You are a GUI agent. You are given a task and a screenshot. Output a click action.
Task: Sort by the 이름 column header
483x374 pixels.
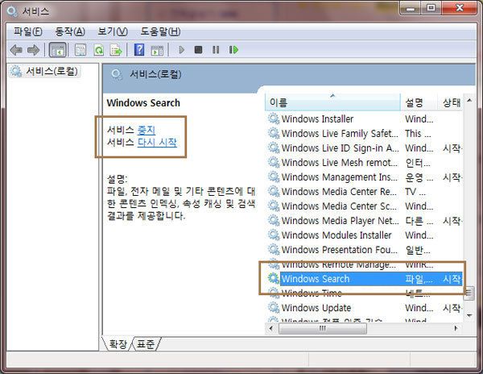(x=332, y=102)
